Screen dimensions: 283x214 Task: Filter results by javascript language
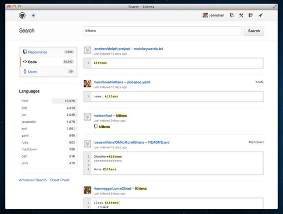(x=48, y=122)
